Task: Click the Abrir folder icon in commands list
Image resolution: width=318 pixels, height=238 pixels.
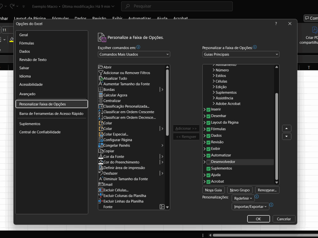Action: (101, 67)
